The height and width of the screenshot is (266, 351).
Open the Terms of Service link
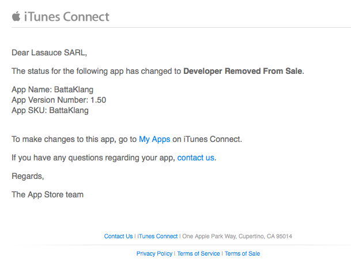198,253
